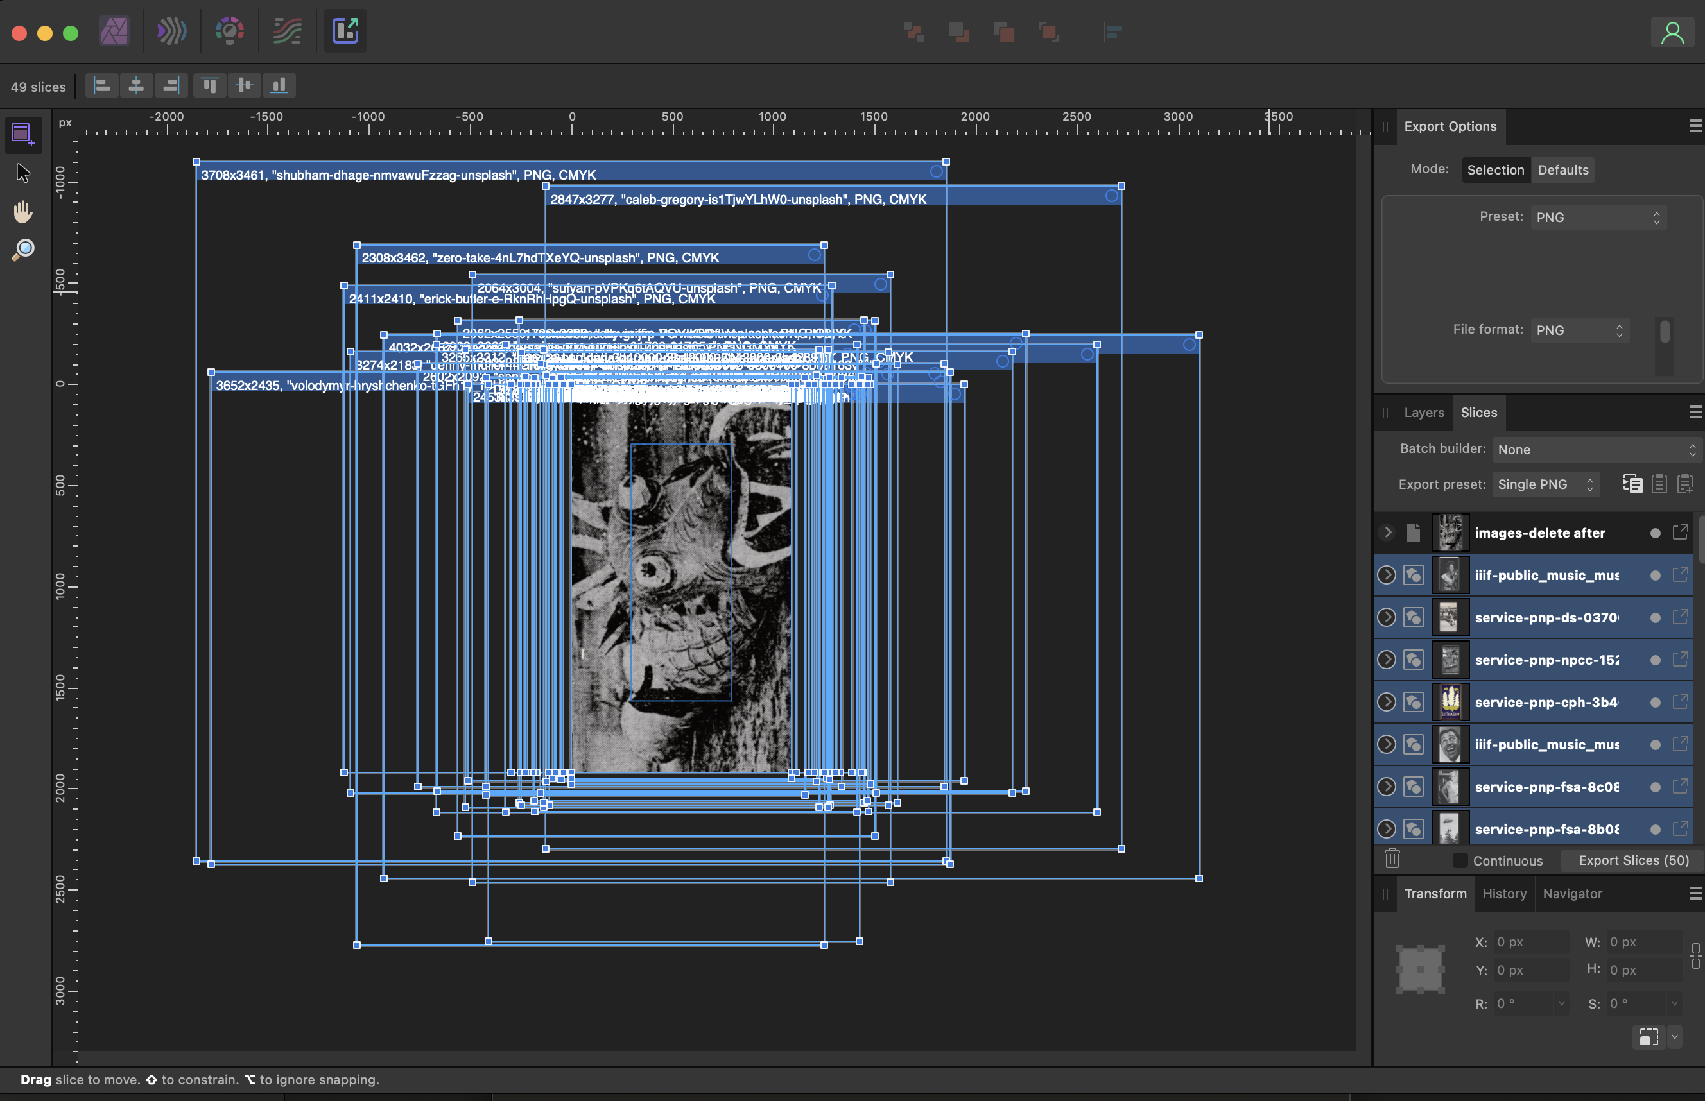Open the File format PNG dropdown
Image resolution: width=1705 pixels, height=1101 pixels.
click(x=1579, y=330)
